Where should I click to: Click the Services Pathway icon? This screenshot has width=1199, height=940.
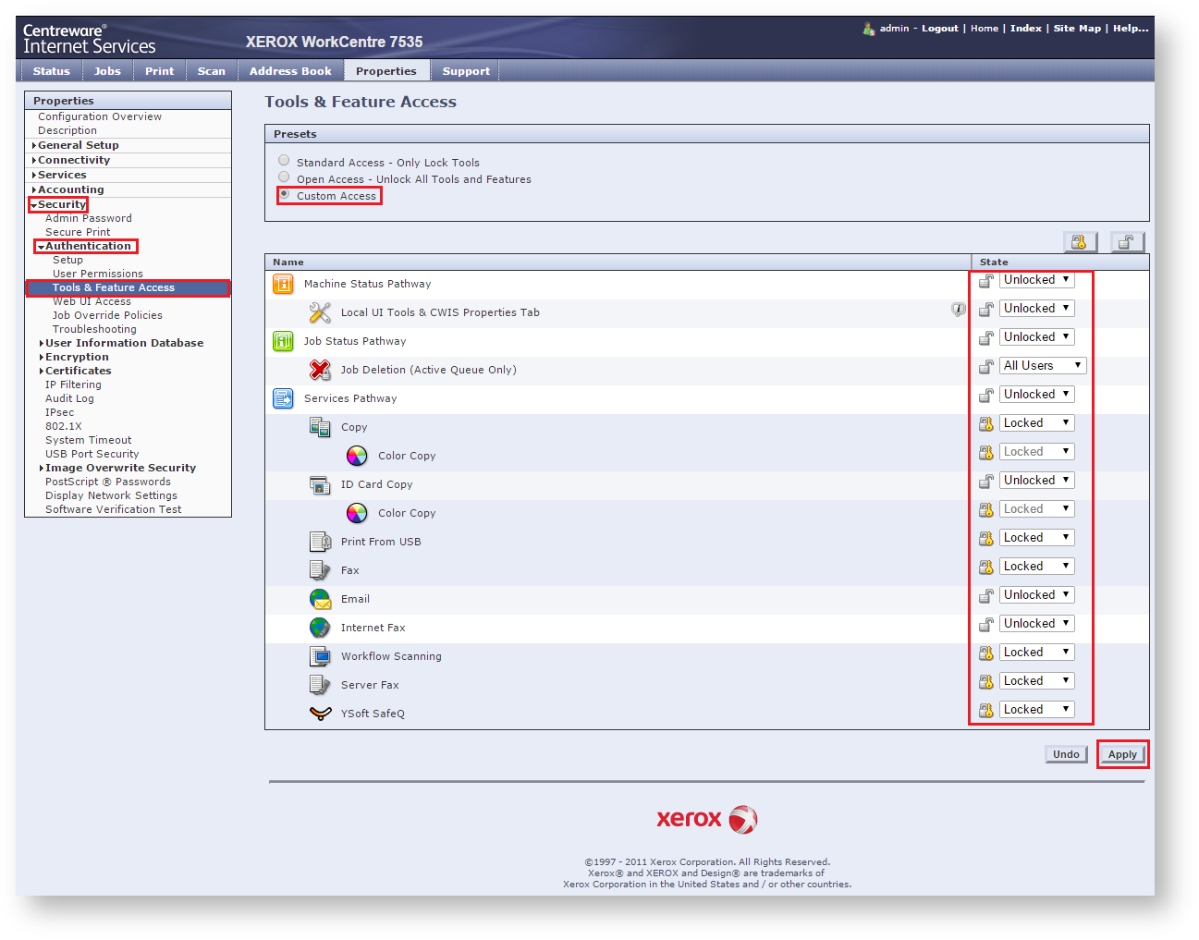pyautogui.click(x=283, y=398)
